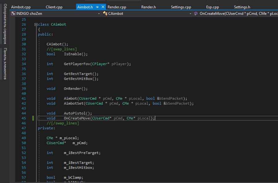Switch to the Settings.cpp tab
278x183 pixels.
[x=181, y=7]
